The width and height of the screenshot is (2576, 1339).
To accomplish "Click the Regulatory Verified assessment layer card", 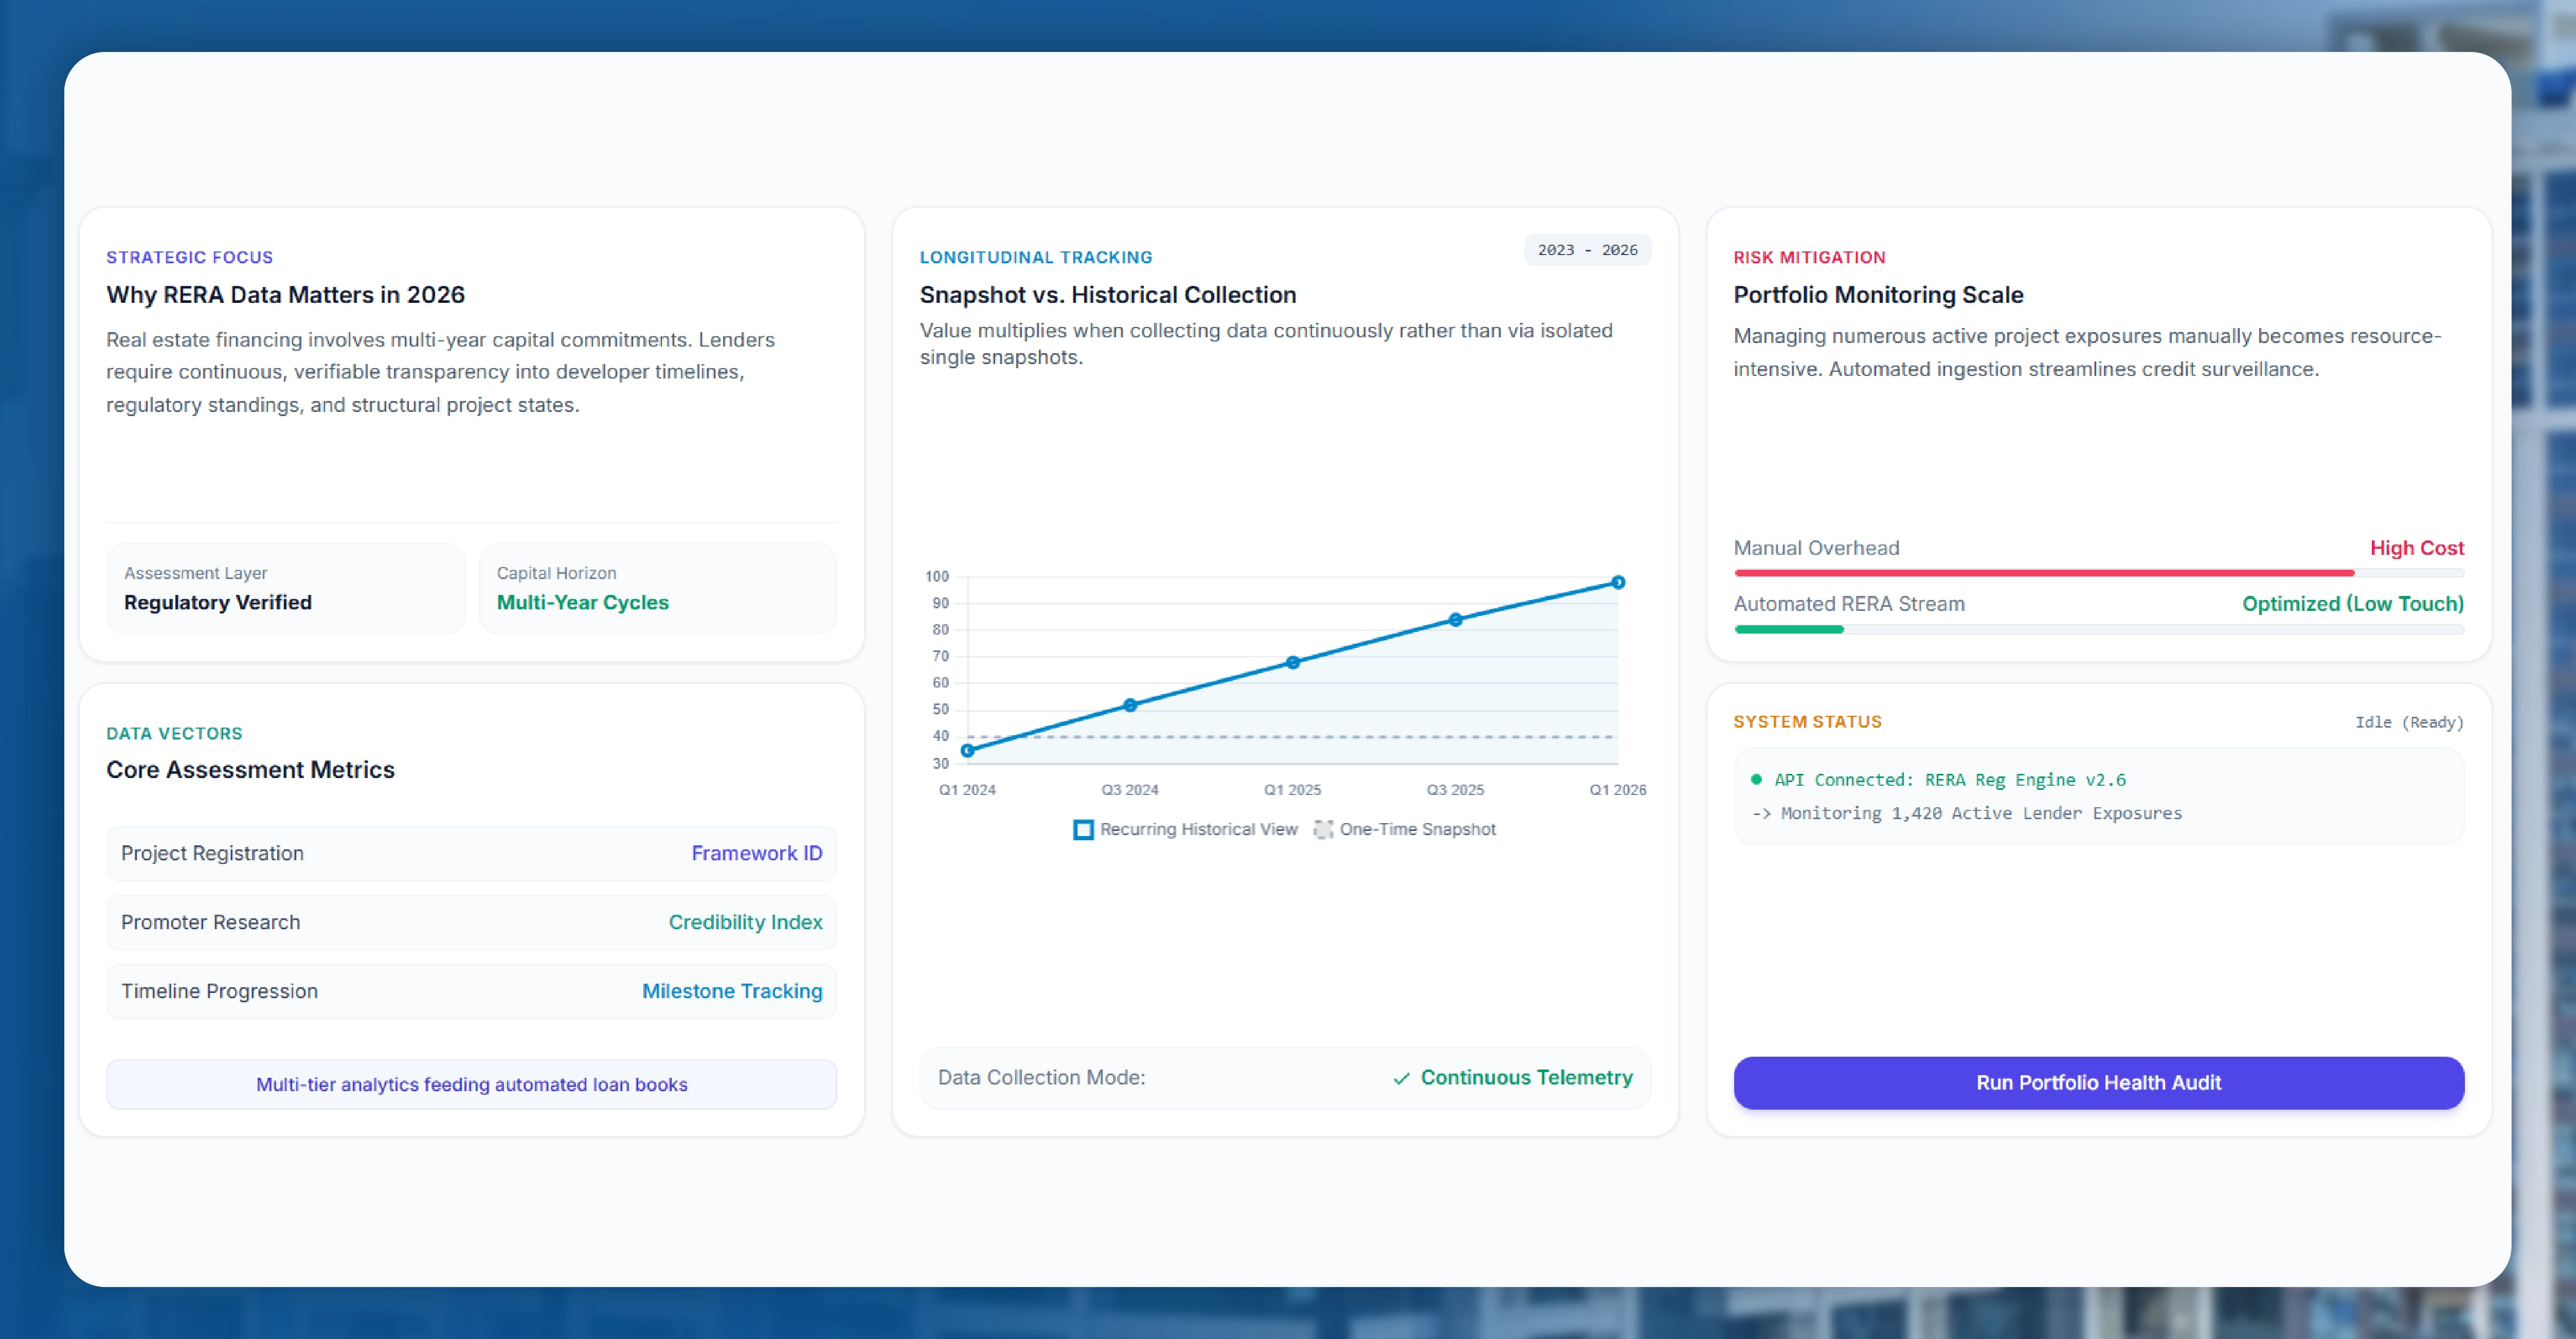I will [x=285, y=589].
